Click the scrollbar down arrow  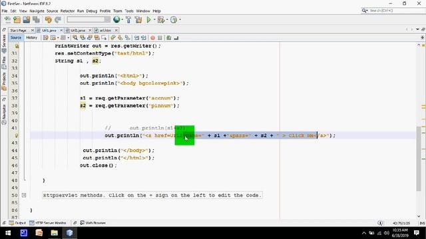click(x=419, y=216)
